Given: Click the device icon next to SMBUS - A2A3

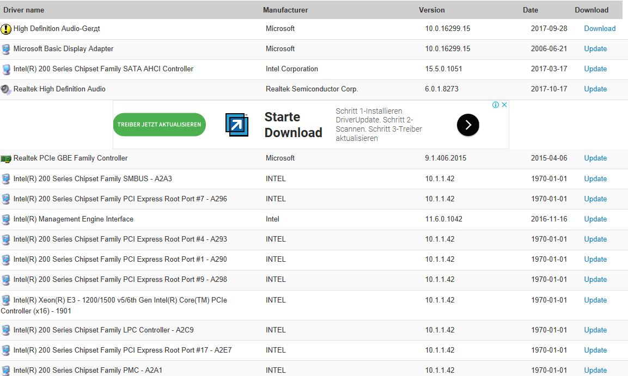Looking at the screenshot, I should click(x=6, y=179).
